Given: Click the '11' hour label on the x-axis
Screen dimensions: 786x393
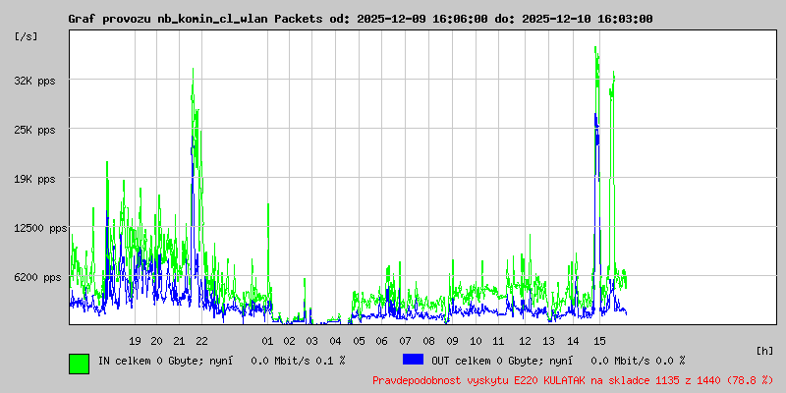Looking at the screenshot, I should click(498, 341).
